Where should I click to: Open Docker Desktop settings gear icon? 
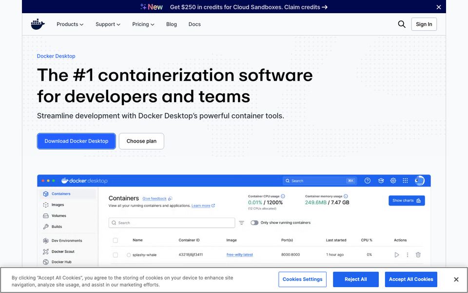point(393,181)
